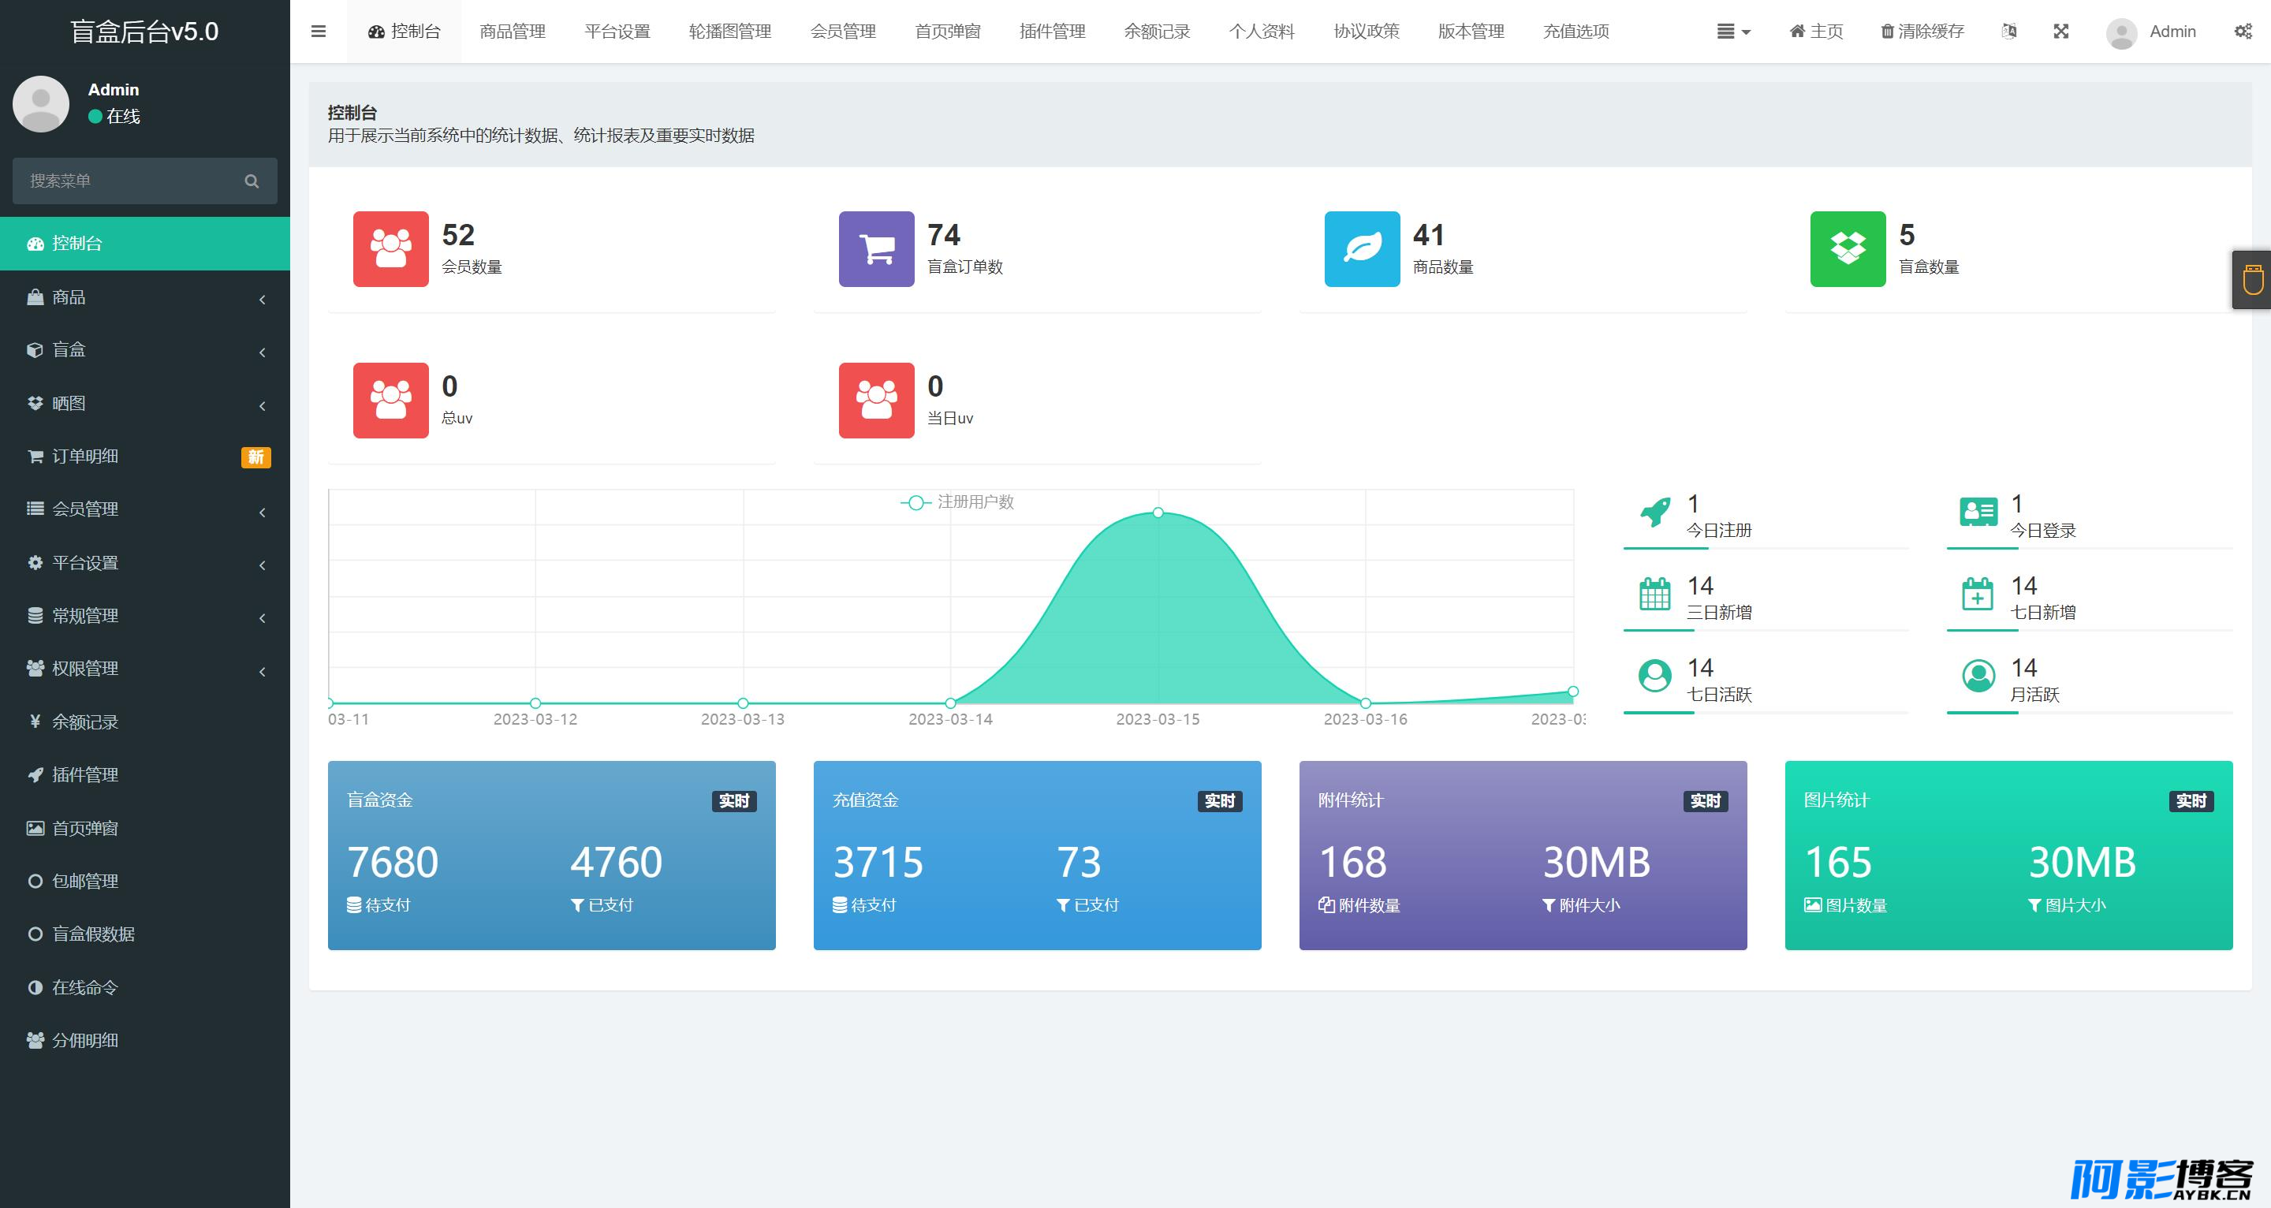
Task: Open the tab list dropdown in top bar
Action: click(x=1733, y=32)
